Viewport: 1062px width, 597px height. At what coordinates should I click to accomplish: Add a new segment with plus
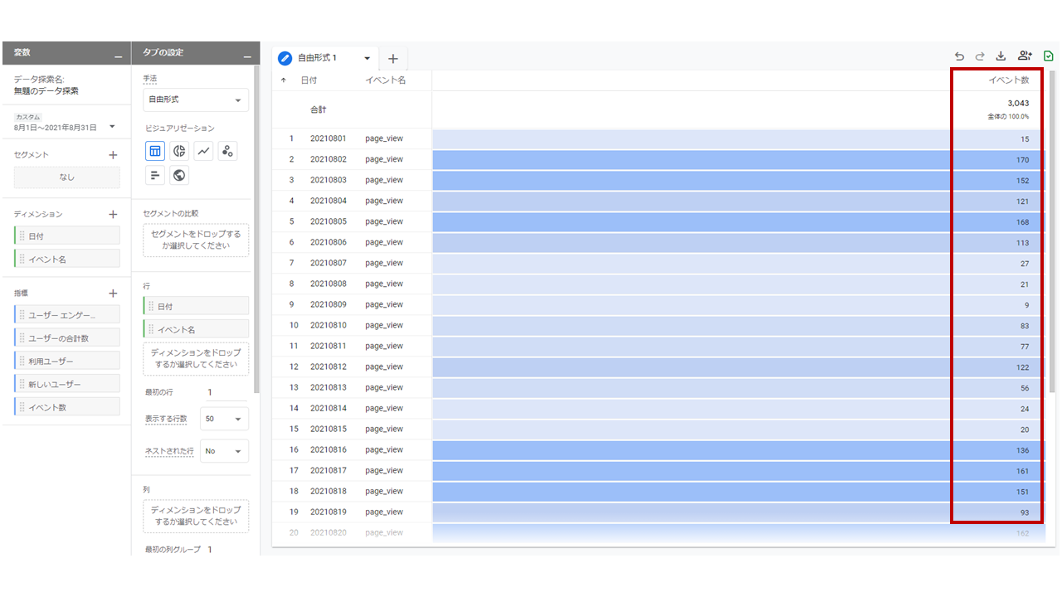(114, 155)
